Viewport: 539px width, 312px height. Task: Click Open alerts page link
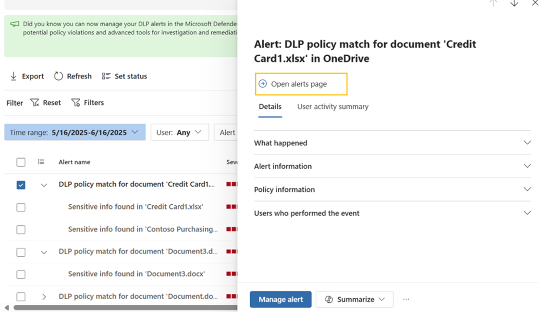pos(299,84)
